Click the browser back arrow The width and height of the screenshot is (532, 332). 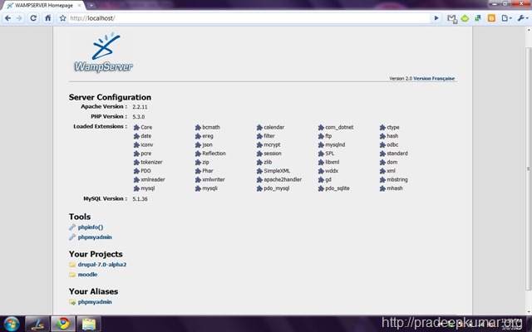pyautogui.click(x=7, y=18)
